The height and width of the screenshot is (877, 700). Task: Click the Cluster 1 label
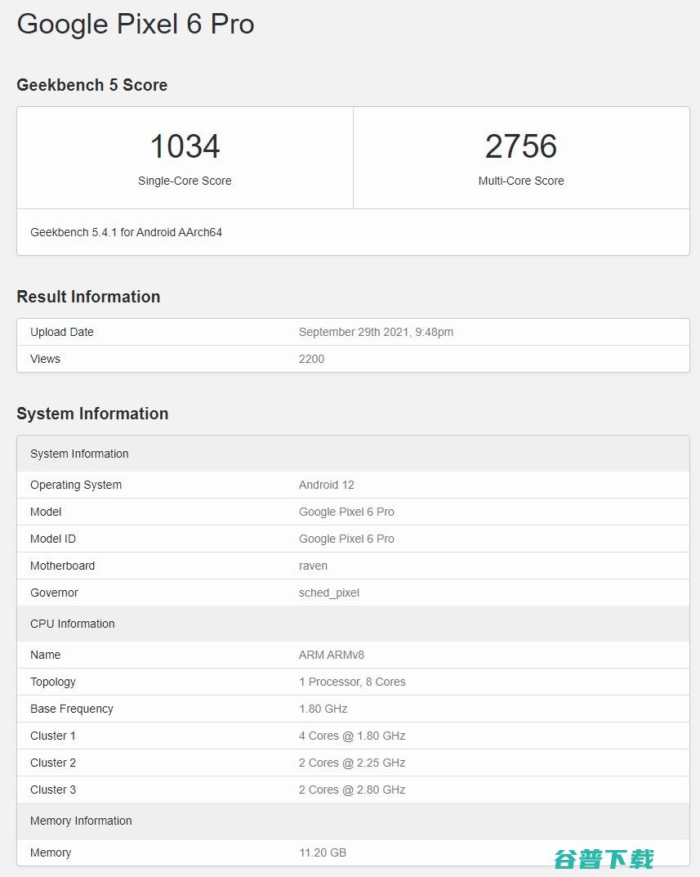click(53, 736)
